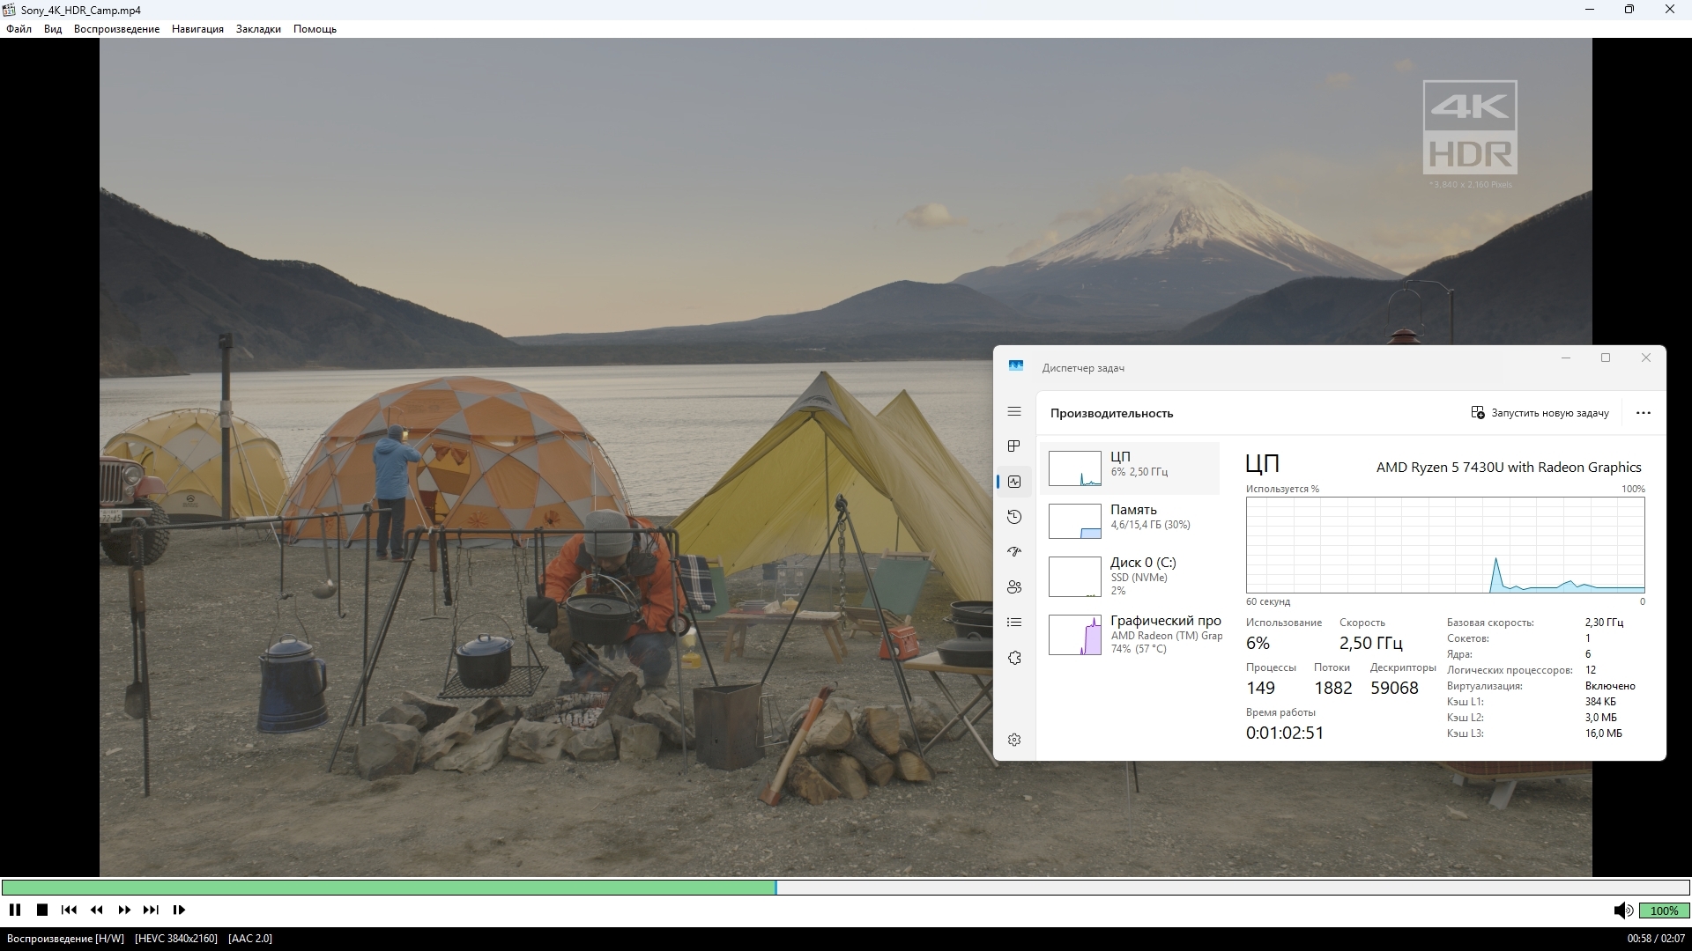Jump to previous track button

tap(69, 910)
